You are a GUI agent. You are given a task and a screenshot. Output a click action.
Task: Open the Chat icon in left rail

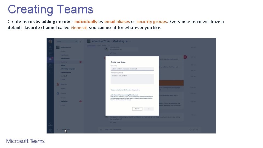[x=50, y=53]
